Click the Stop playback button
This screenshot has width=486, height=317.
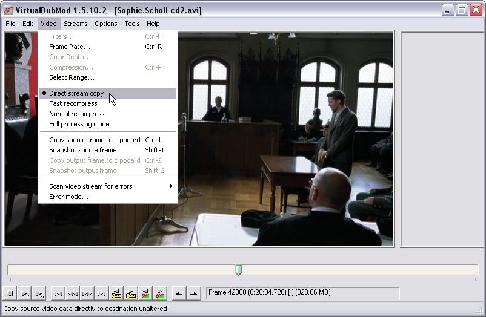point(10,293)
